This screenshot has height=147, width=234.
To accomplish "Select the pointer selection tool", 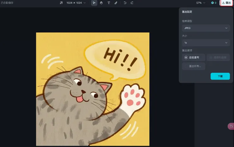I will tap(94, 3).
